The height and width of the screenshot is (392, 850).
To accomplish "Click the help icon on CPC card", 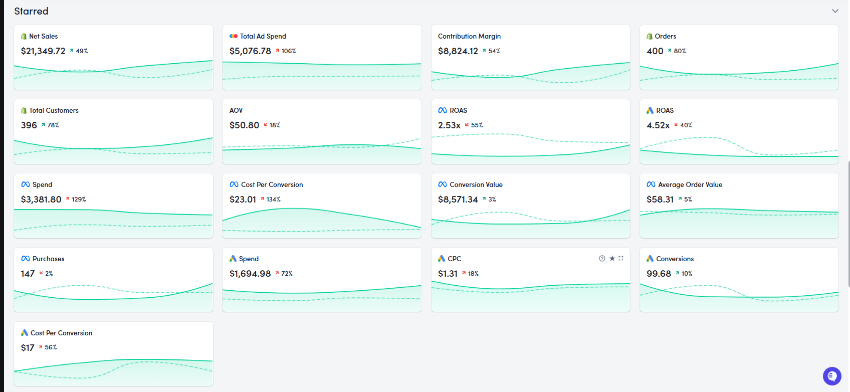I will click(x=602, y=259).
